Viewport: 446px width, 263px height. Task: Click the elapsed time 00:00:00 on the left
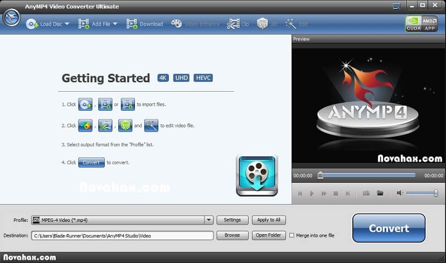303,176
